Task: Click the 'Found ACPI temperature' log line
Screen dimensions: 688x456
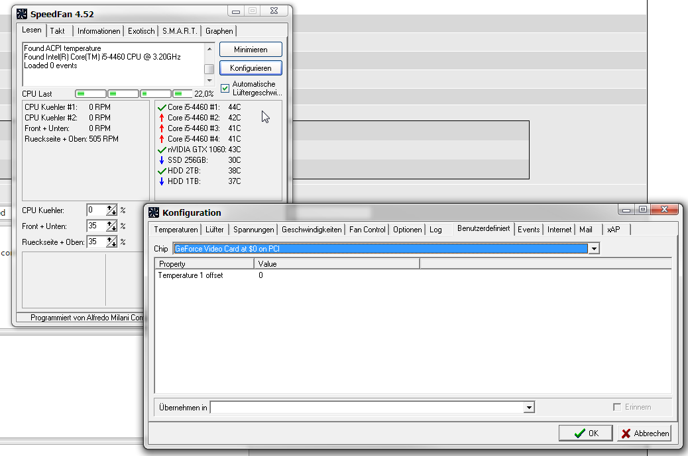Action: tap(62, 48)
